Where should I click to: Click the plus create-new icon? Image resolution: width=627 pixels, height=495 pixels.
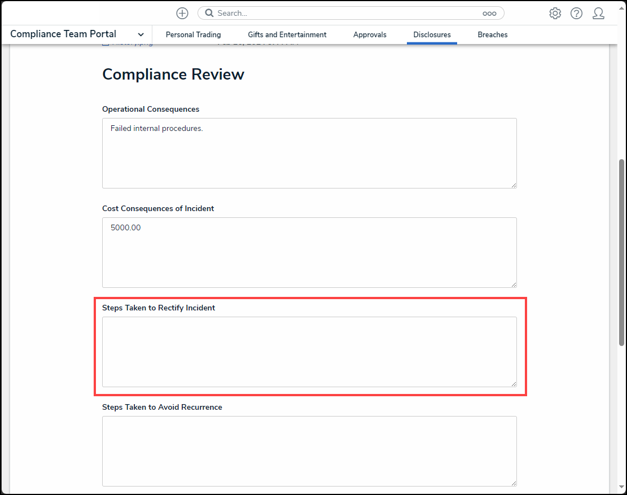(182, 13)
